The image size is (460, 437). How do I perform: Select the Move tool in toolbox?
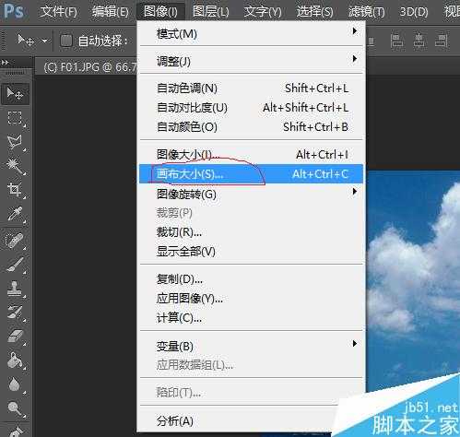[x=15, y=93]
